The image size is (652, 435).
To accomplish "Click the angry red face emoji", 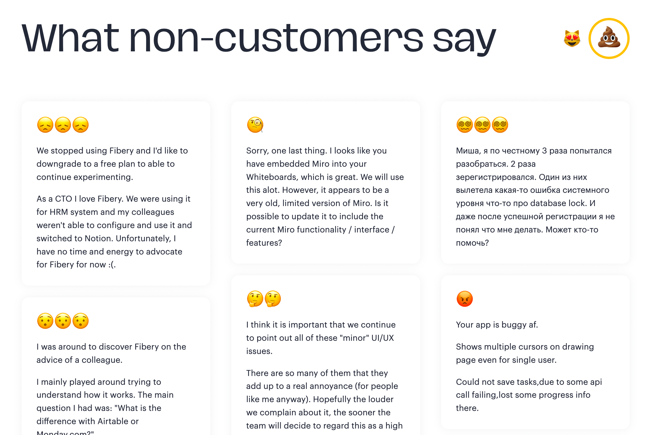I will tap(464, 299).
